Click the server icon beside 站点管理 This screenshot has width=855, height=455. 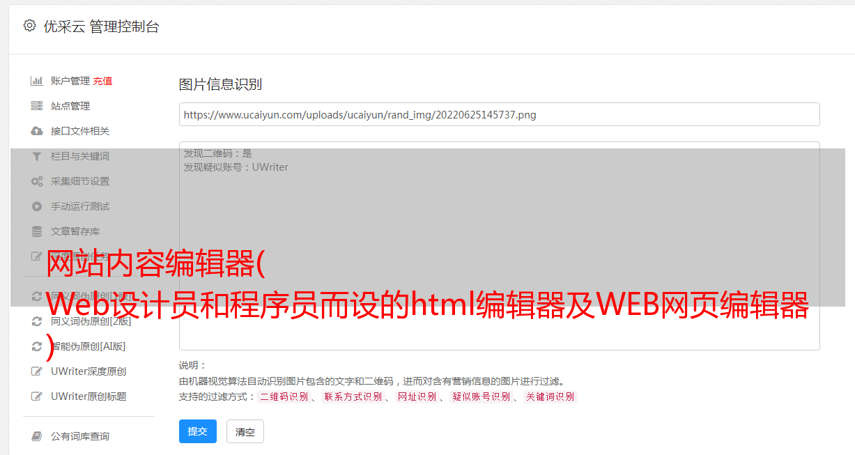click(37, 106)
